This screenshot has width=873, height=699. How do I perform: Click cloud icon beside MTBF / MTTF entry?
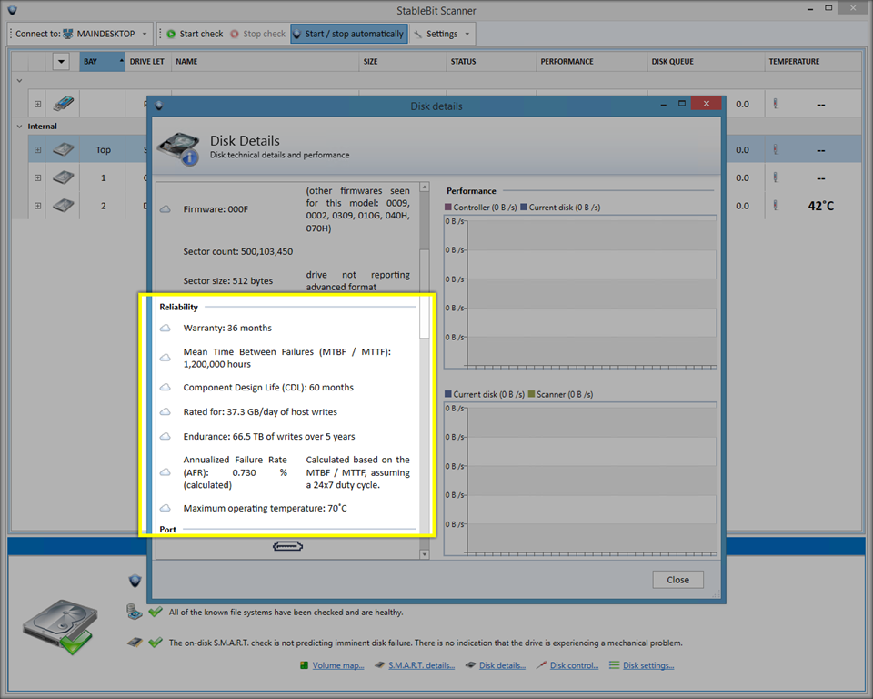coord(166,358)
